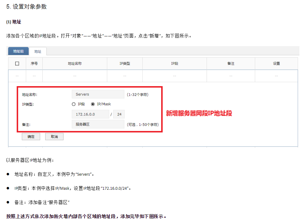
Task: Click the address name field containing Servers
Action: (98, 94)
